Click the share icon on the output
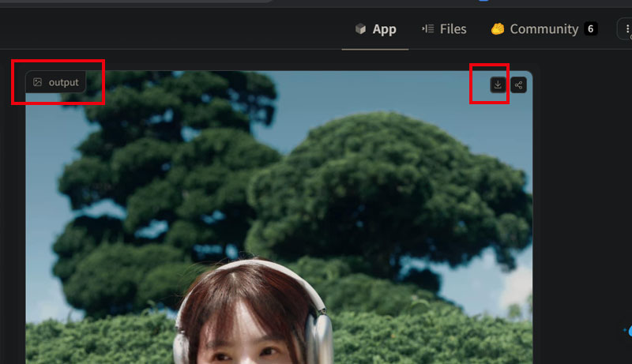This screenshot has height=364, width=632. click(x=518, y=84)
